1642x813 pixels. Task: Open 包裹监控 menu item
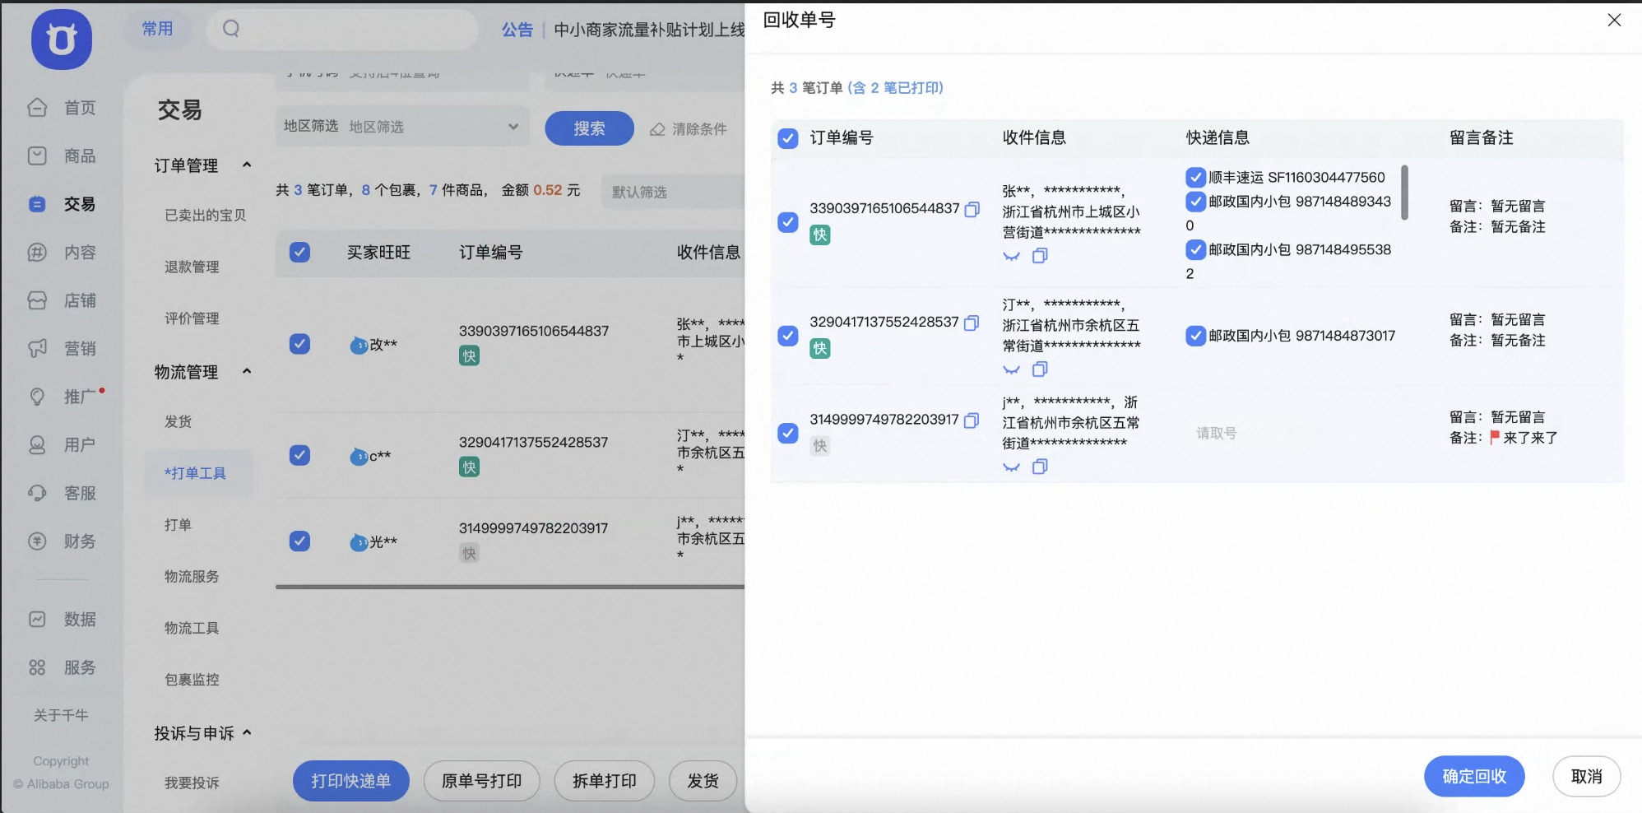coord(192,680)
